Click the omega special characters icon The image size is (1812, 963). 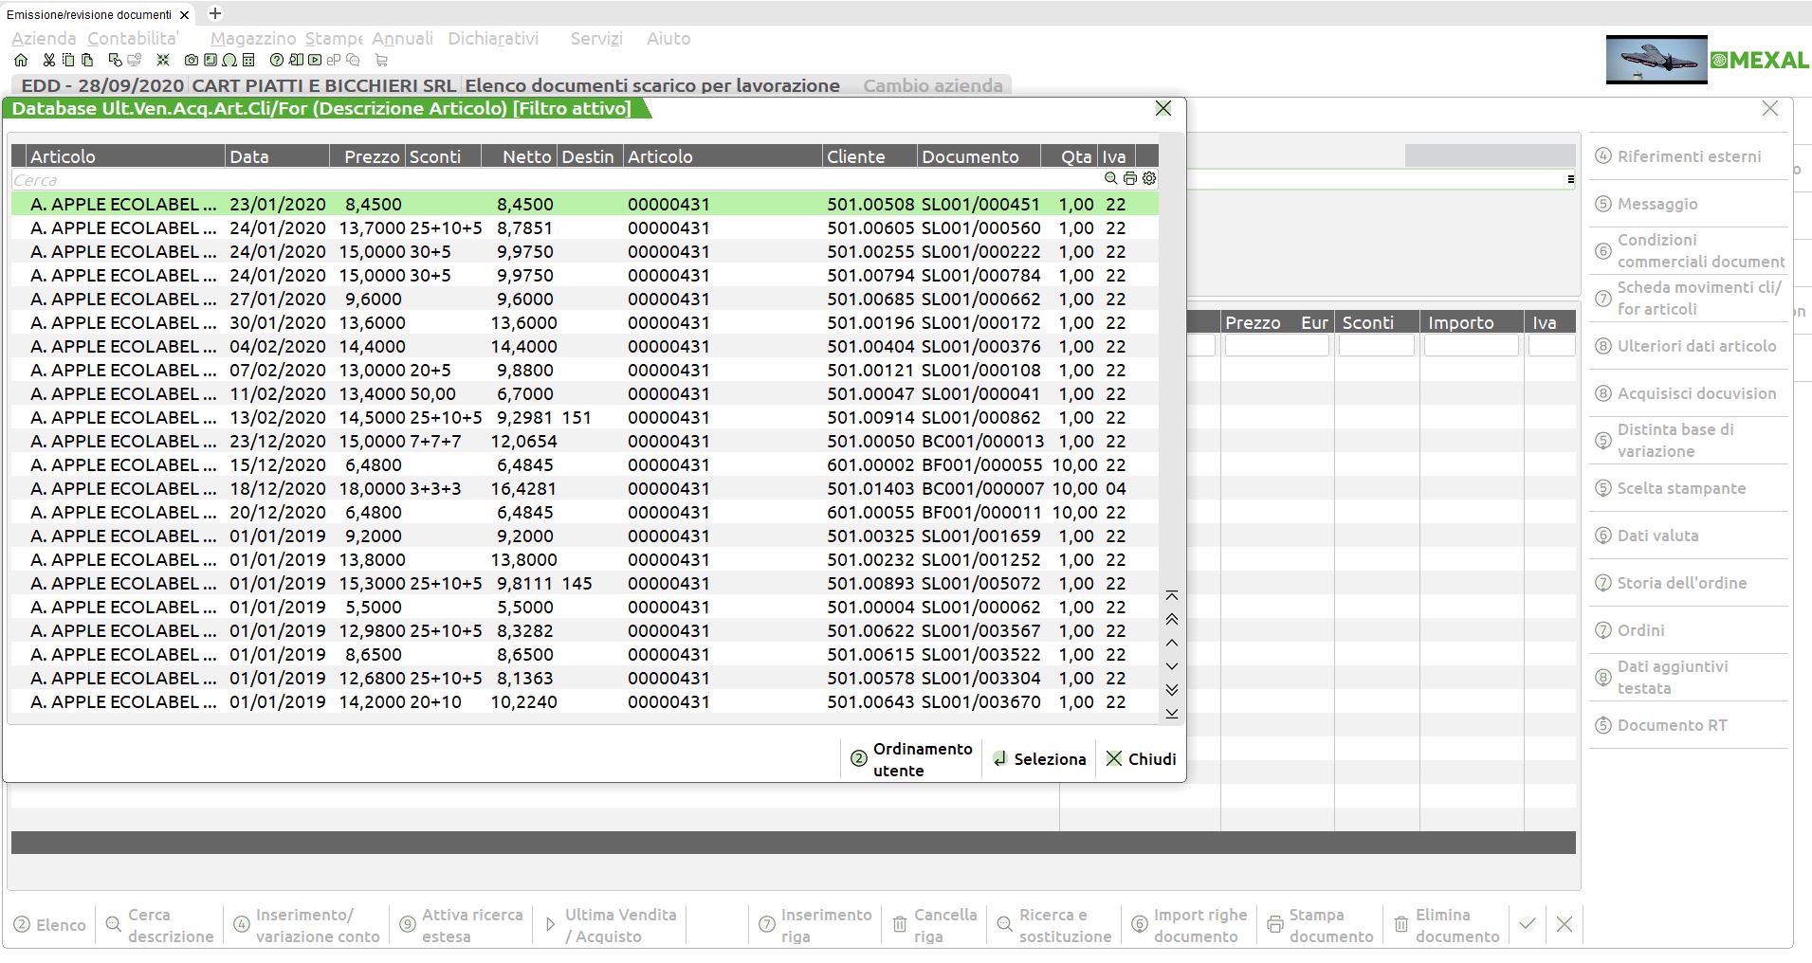tap(229, 60)
